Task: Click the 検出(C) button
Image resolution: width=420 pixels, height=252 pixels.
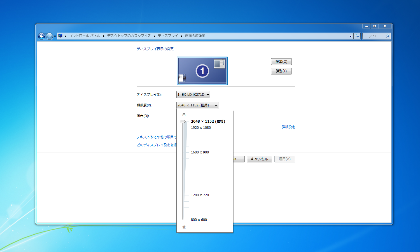Action: [281, 62]
